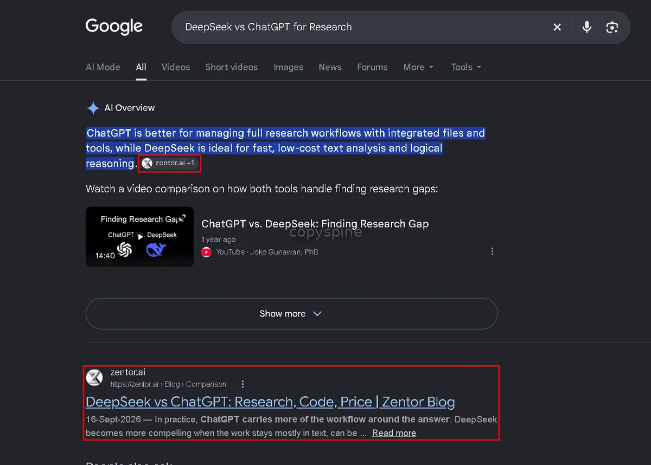Open Short videos tab
The width and height of the screenshot is (651, 465).
(x=232, y=67)
